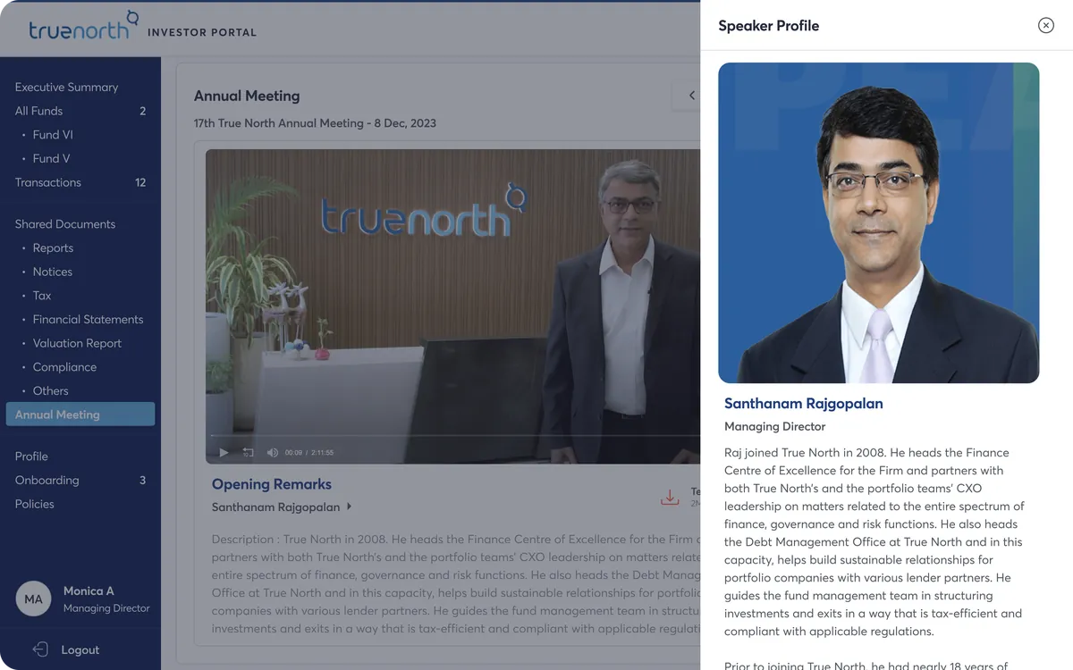Open Transactions in sidebar
This screenshot has height=670, width=1073.
coord(47,182)
